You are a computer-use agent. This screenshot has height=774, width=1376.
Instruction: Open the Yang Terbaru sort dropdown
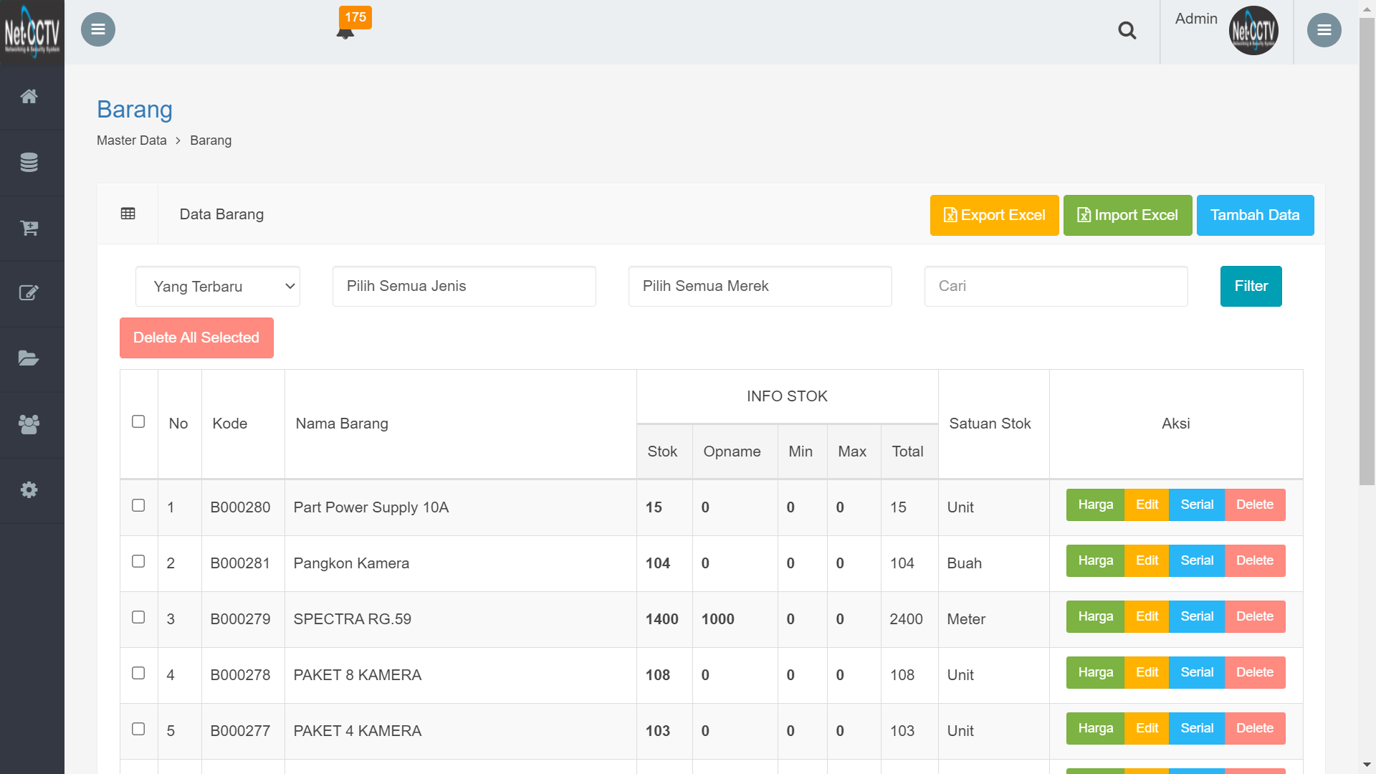(218, 287)
